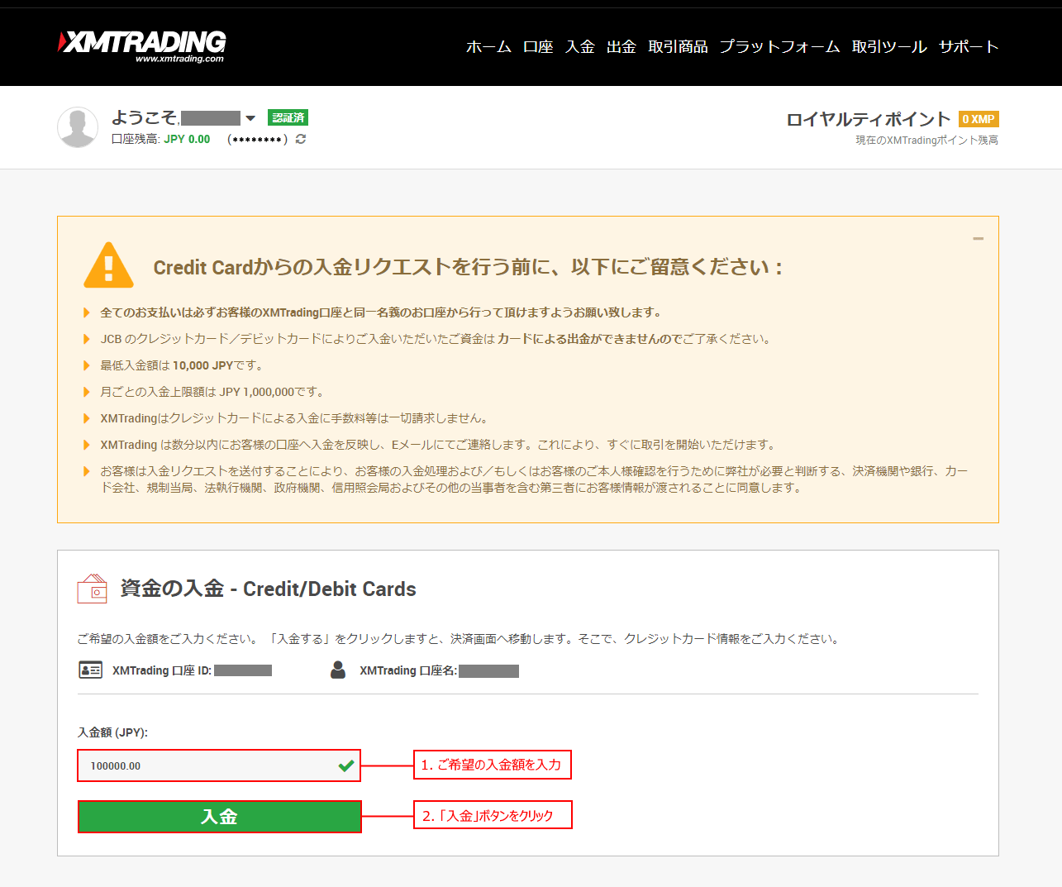
Task: Click the ロイヤルティポイント link
Action: pyautogui.click(x=868, y=119)
